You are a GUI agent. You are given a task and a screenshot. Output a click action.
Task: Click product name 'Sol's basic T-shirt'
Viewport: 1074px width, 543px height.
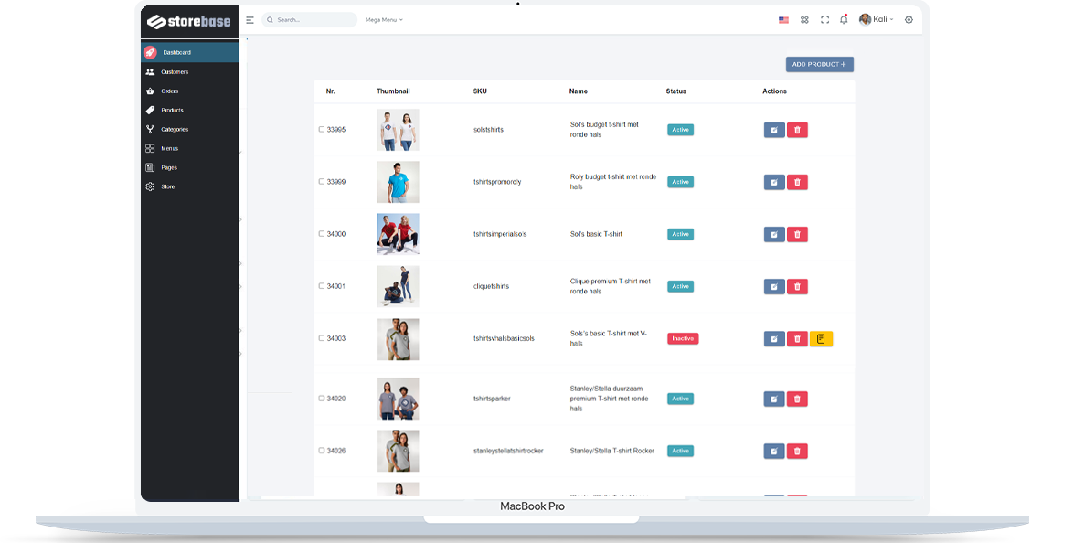pos(597,234)
